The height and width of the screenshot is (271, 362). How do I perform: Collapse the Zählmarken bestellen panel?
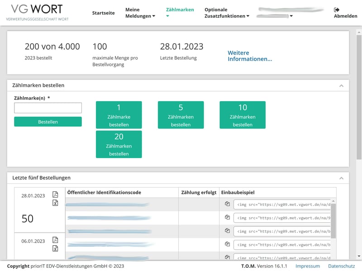tap(341, 85)
